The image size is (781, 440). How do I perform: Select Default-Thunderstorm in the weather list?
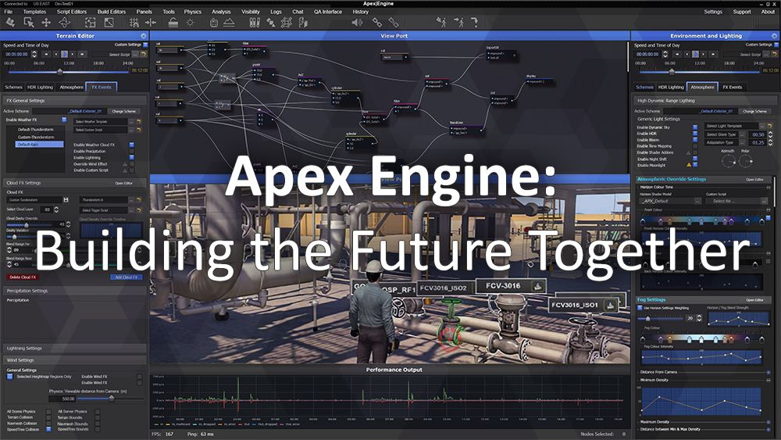click(36, 129)
